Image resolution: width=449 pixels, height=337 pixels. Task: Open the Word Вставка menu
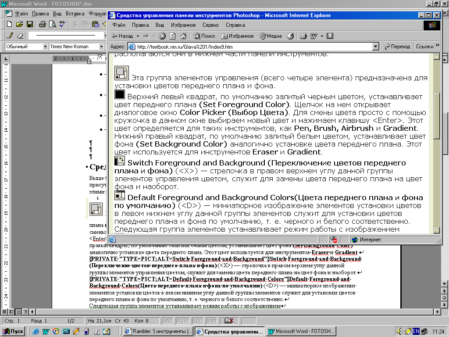[x=75, y=14]
